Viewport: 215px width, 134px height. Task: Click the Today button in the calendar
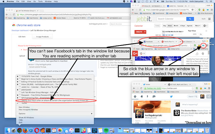(x=157, y=26)
